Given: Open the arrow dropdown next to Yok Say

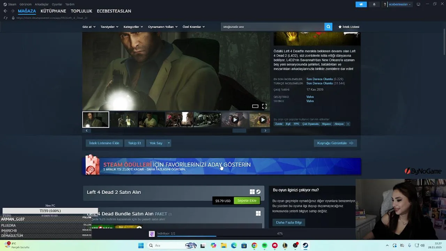Looking at the screenshot, I should point(169,143).
